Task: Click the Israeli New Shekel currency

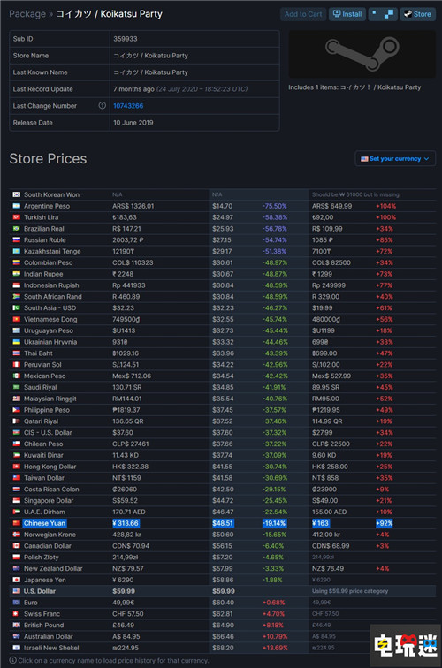Action: [51, 648]
